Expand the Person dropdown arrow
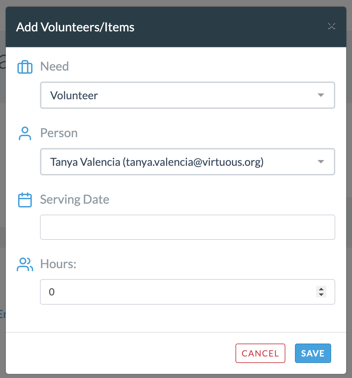 [x=321, y=162]
